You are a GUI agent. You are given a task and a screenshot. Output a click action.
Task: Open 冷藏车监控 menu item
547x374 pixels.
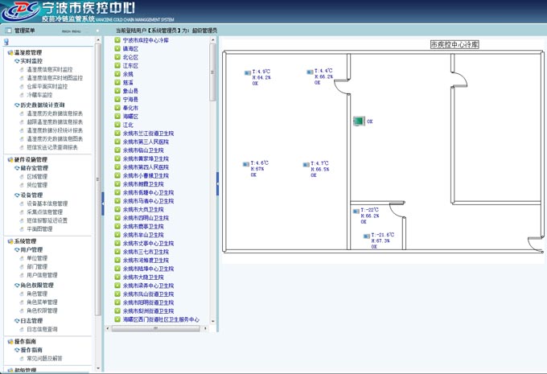point(39,95)
